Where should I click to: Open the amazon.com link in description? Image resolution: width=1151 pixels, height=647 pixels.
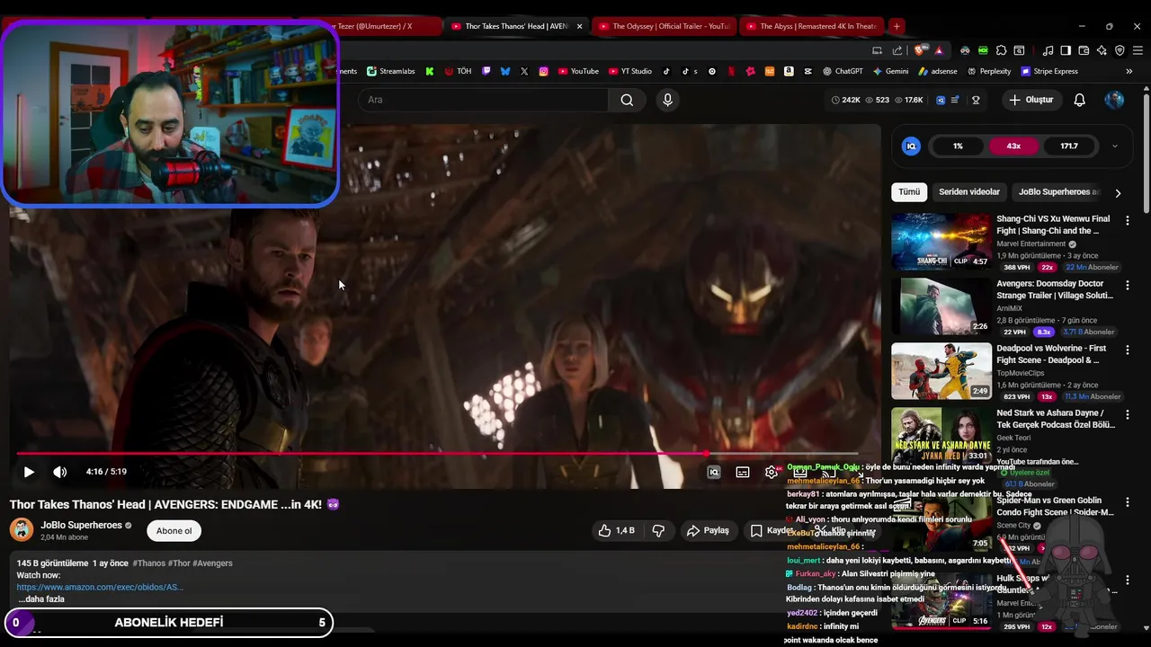(100, 587)
